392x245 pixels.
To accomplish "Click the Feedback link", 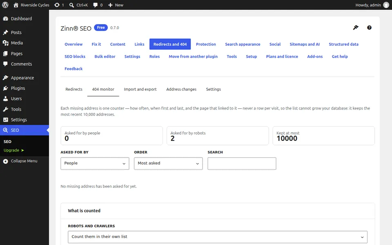I will pos(73,69).
